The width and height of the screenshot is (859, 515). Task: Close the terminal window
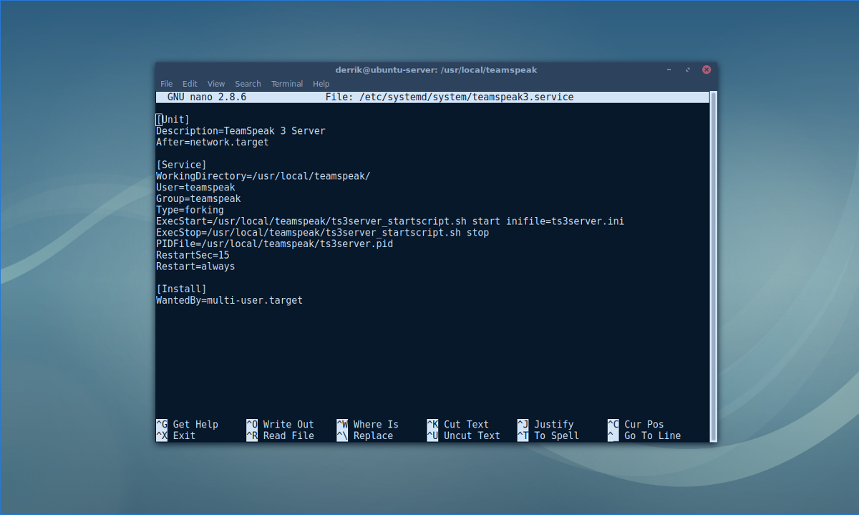pos(707,70)
